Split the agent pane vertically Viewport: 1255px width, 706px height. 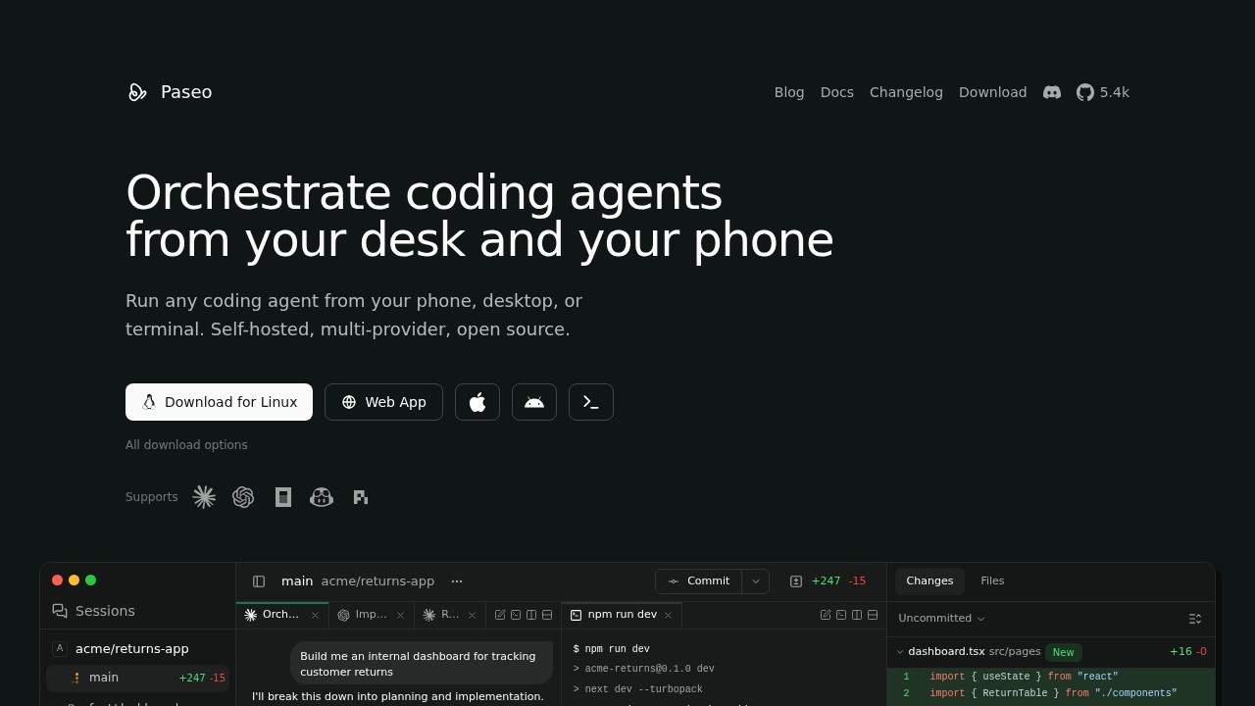tap(531, 615)
